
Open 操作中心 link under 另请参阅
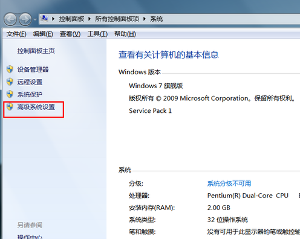30,237
